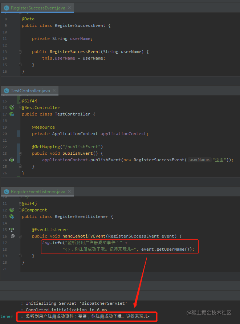
Task: Click the this.userName assignment line
Action: [74, 58]
